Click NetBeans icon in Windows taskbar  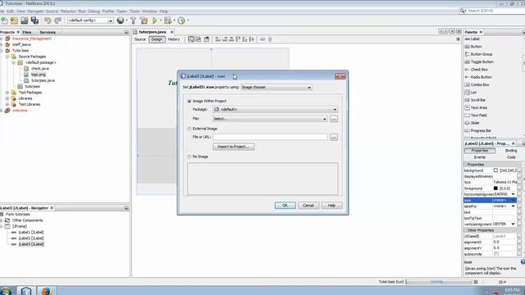coord(26,291)
